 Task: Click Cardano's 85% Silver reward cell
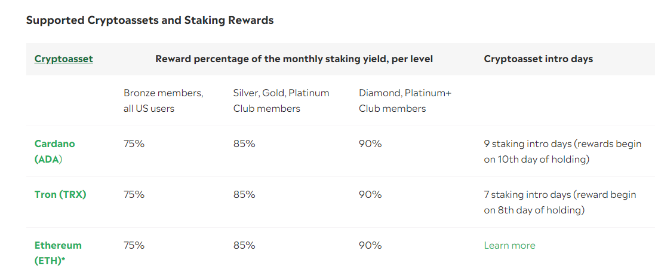coord(244,143)
